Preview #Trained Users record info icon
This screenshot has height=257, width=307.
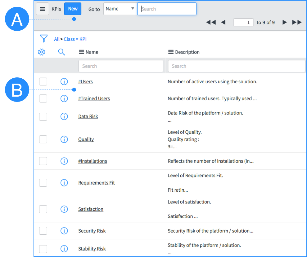(x=64, y=98)
